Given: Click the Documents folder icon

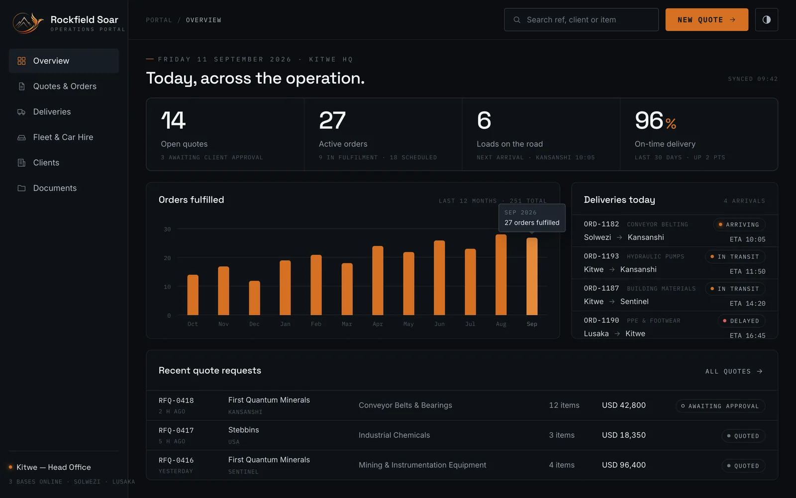Looking at the screenshot, I should [x=21, y=188].
